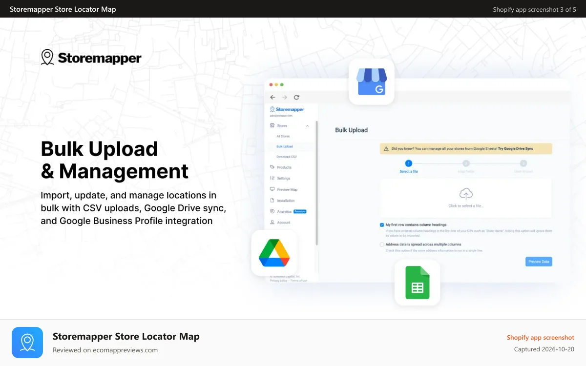
Task: Click the Preview Data button
Action: (x=539, y=262)
